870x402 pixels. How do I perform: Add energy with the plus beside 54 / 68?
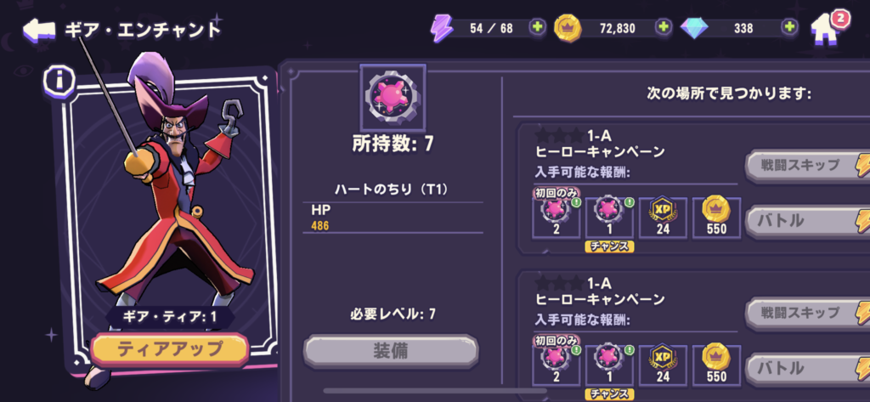click(x=537, y=28)
